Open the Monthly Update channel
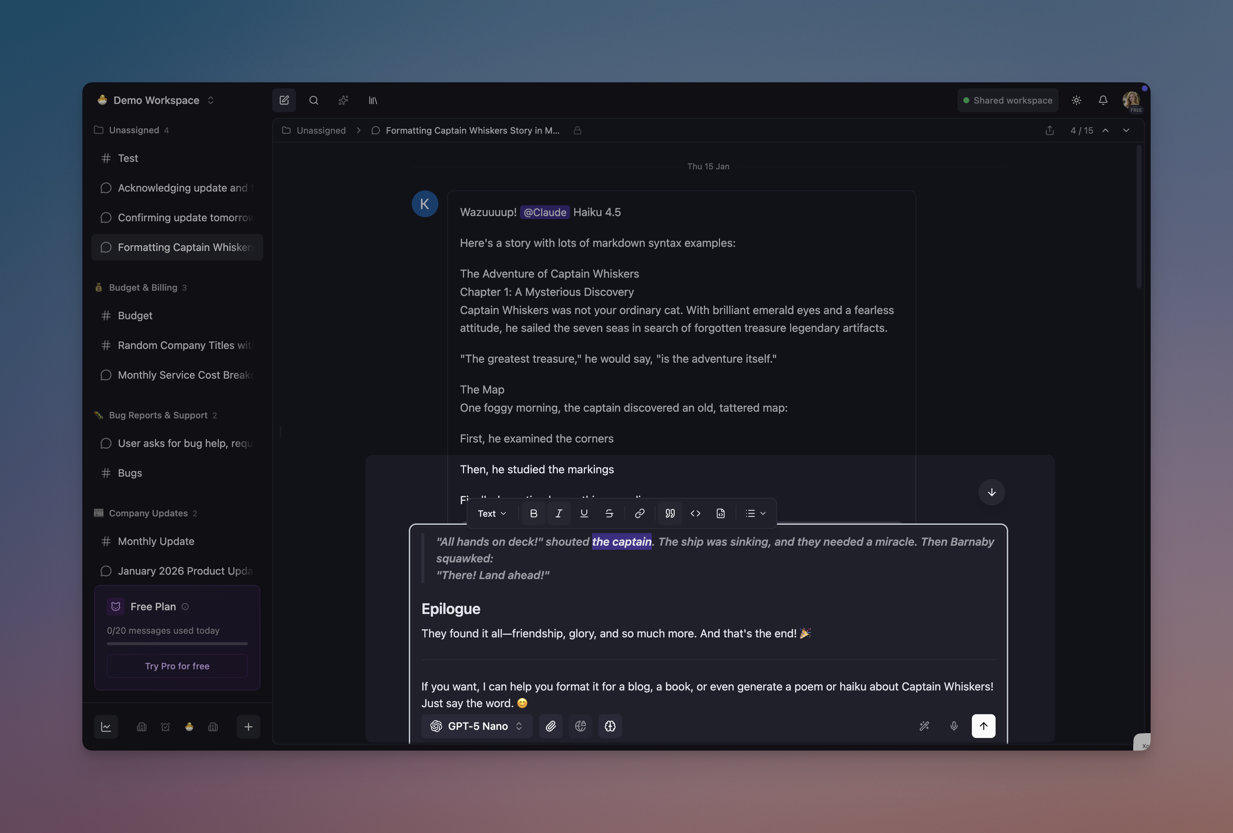This screenshot has width=1233, height=833. [177, 541]
